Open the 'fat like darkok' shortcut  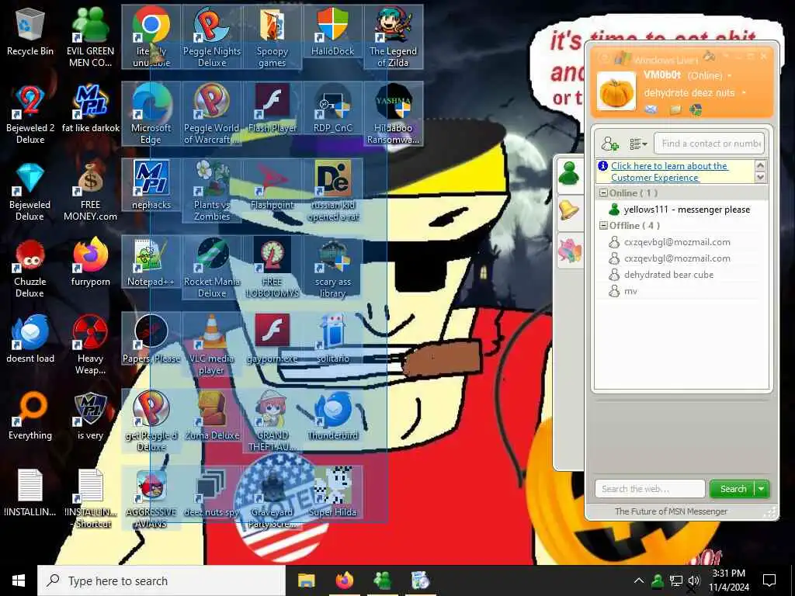tap(90, 109)
